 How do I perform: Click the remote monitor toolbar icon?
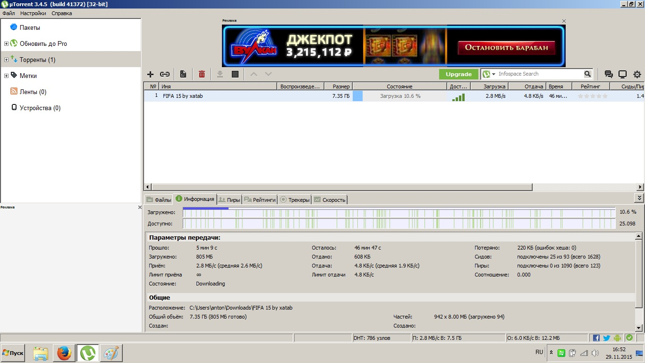click(622, 74)
